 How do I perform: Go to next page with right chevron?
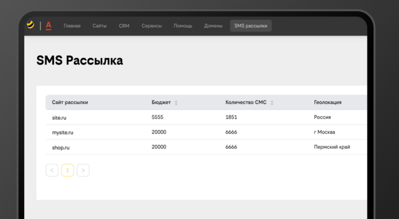[83, 170]
